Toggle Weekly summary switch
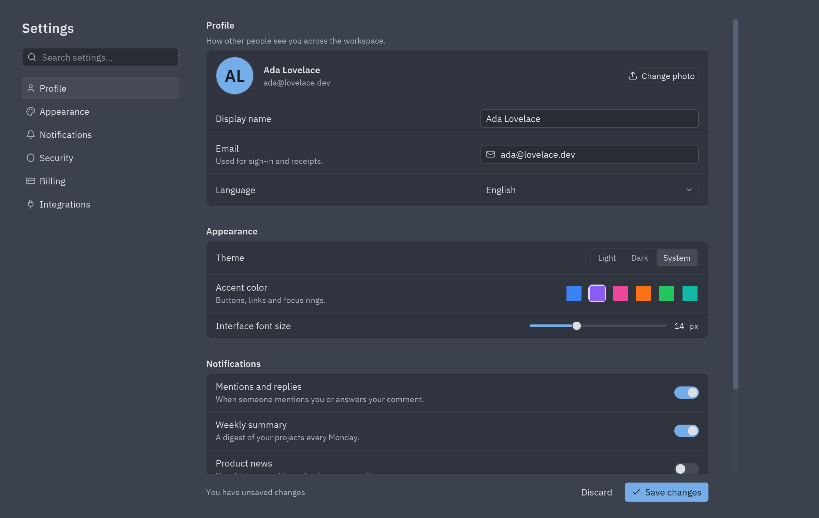The height and width of the screenshot is (518, 819). point(686,431)
